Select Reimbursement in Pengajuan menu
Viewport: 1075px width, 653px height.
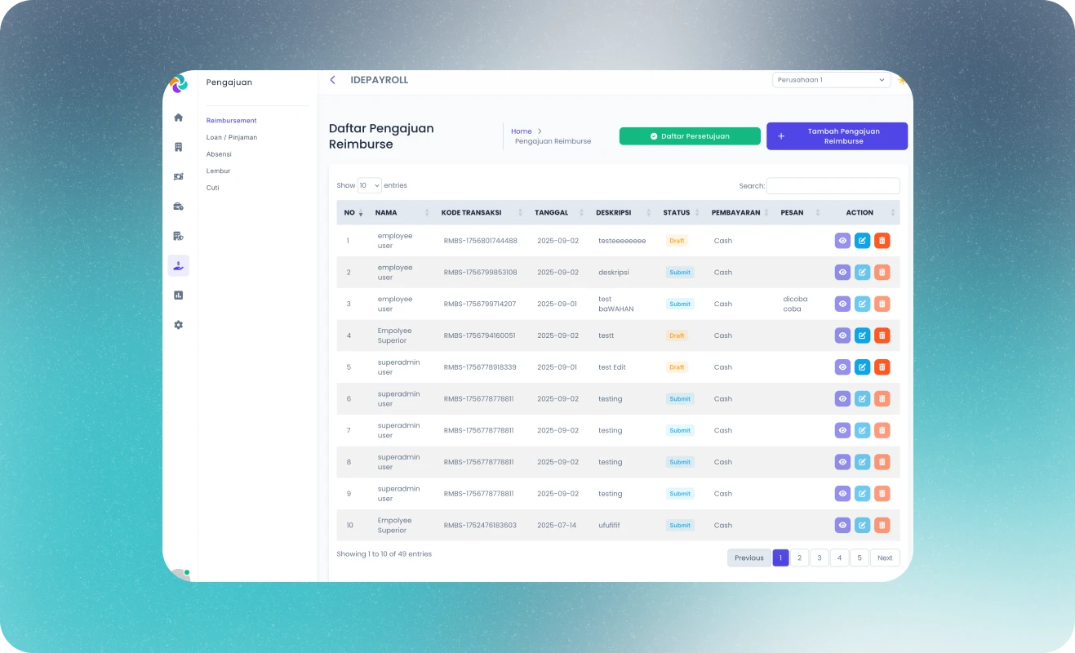tap(231, 121)
